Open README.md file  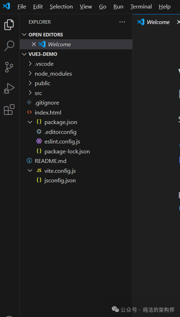coord(50,161)
